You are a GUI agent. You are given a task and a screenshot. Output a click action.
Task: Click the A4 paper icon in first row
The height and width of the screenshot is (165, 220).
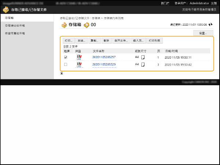tap(143, 57)
